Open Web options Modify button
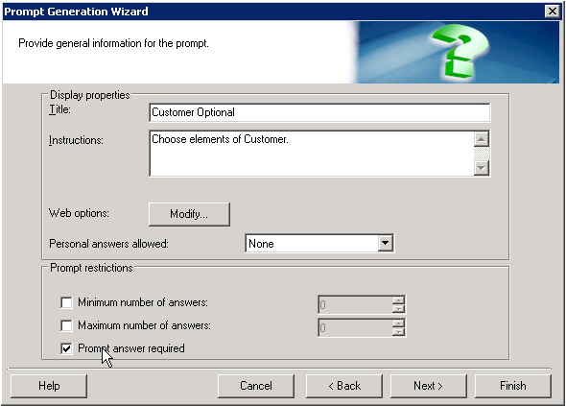Screen dimensions: 566x406 189,214
